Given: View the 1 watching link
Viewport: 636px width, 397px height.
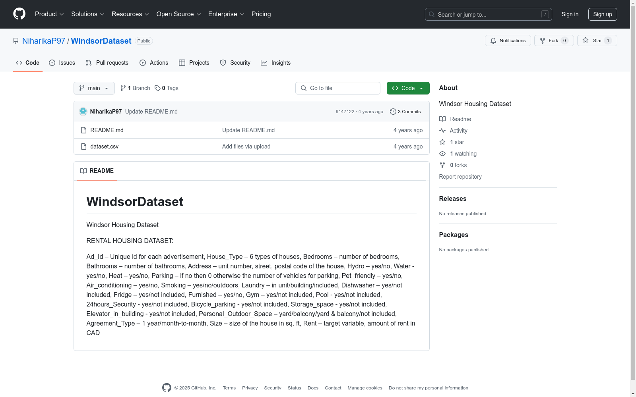Looking at the screenshot, I should [x=458, y=154].
